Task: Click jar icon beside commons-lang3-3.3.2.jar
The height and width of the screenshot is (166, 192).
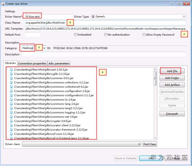Action: (x=11, y=108)
